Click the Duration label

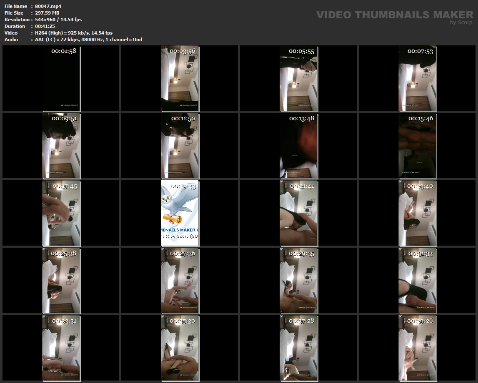(15, 26)
